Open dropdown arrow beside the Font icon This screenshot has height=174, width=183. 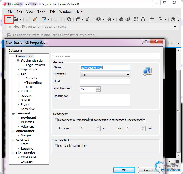tap(114, 20)
